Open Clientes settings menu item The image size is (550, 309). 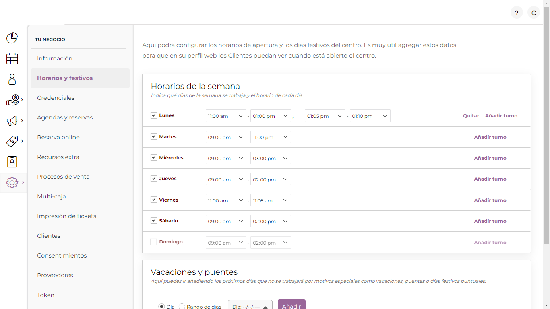click(80, 236)
